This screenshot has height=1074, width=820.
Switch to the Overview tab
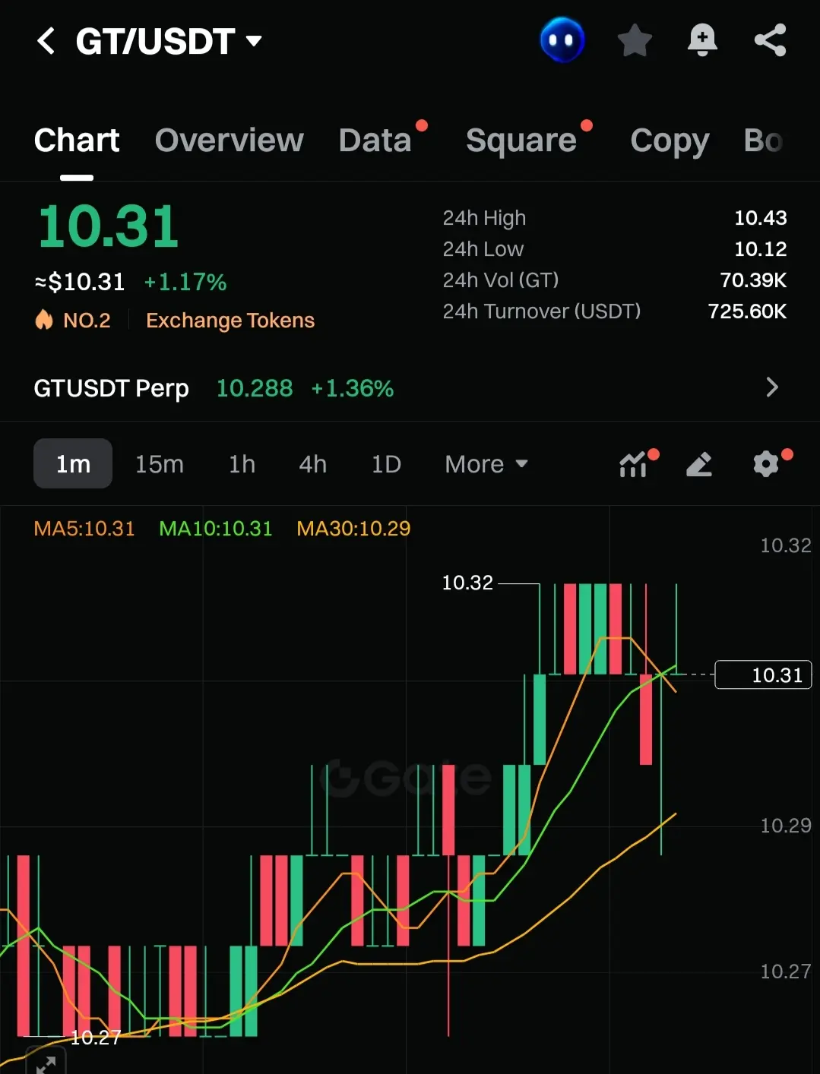[229, 141]
